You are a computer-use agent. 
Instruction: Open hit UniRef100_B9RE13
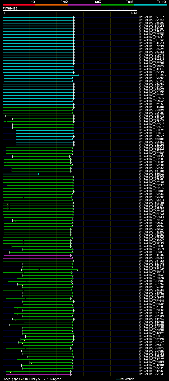(x=152, y=31)
